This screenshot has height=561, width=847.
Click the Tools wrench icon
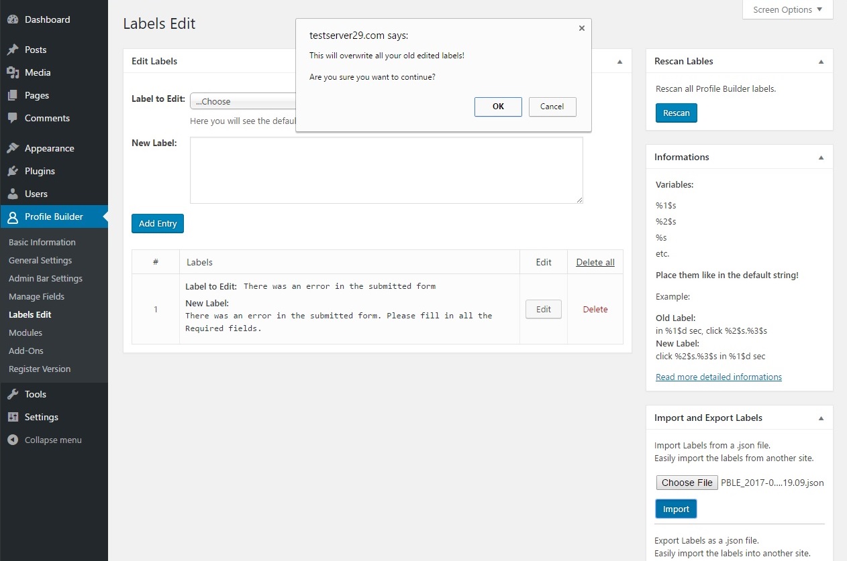click(x=13, y=394)
